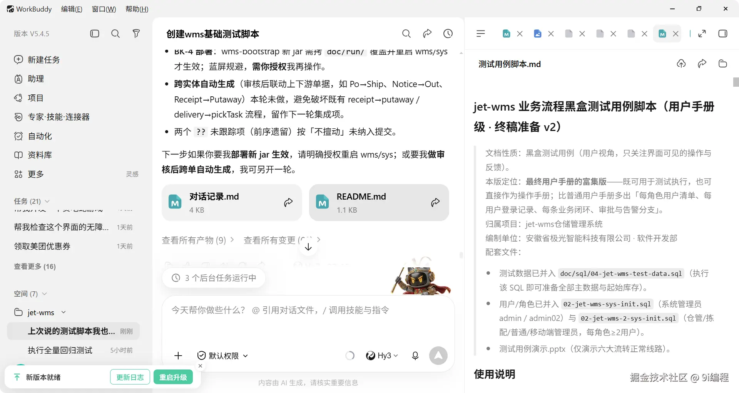Jump to bottom with down-arrow button
The height and width of the screenshot is (393, 739).
pyautogui.click(x=308, y=247)
